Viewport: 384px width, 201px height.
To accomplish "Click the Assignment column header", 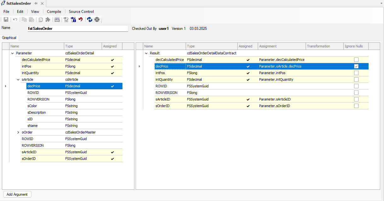I will 282,46.
